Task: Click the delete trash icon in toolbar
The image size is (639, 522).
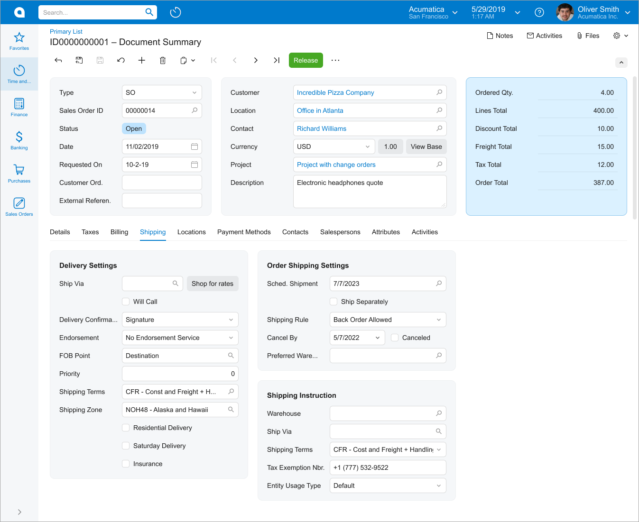Action: pos(163,60)
